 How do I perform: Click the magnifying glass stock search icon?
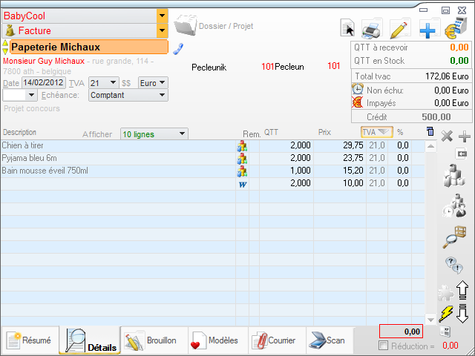(453, 237)
